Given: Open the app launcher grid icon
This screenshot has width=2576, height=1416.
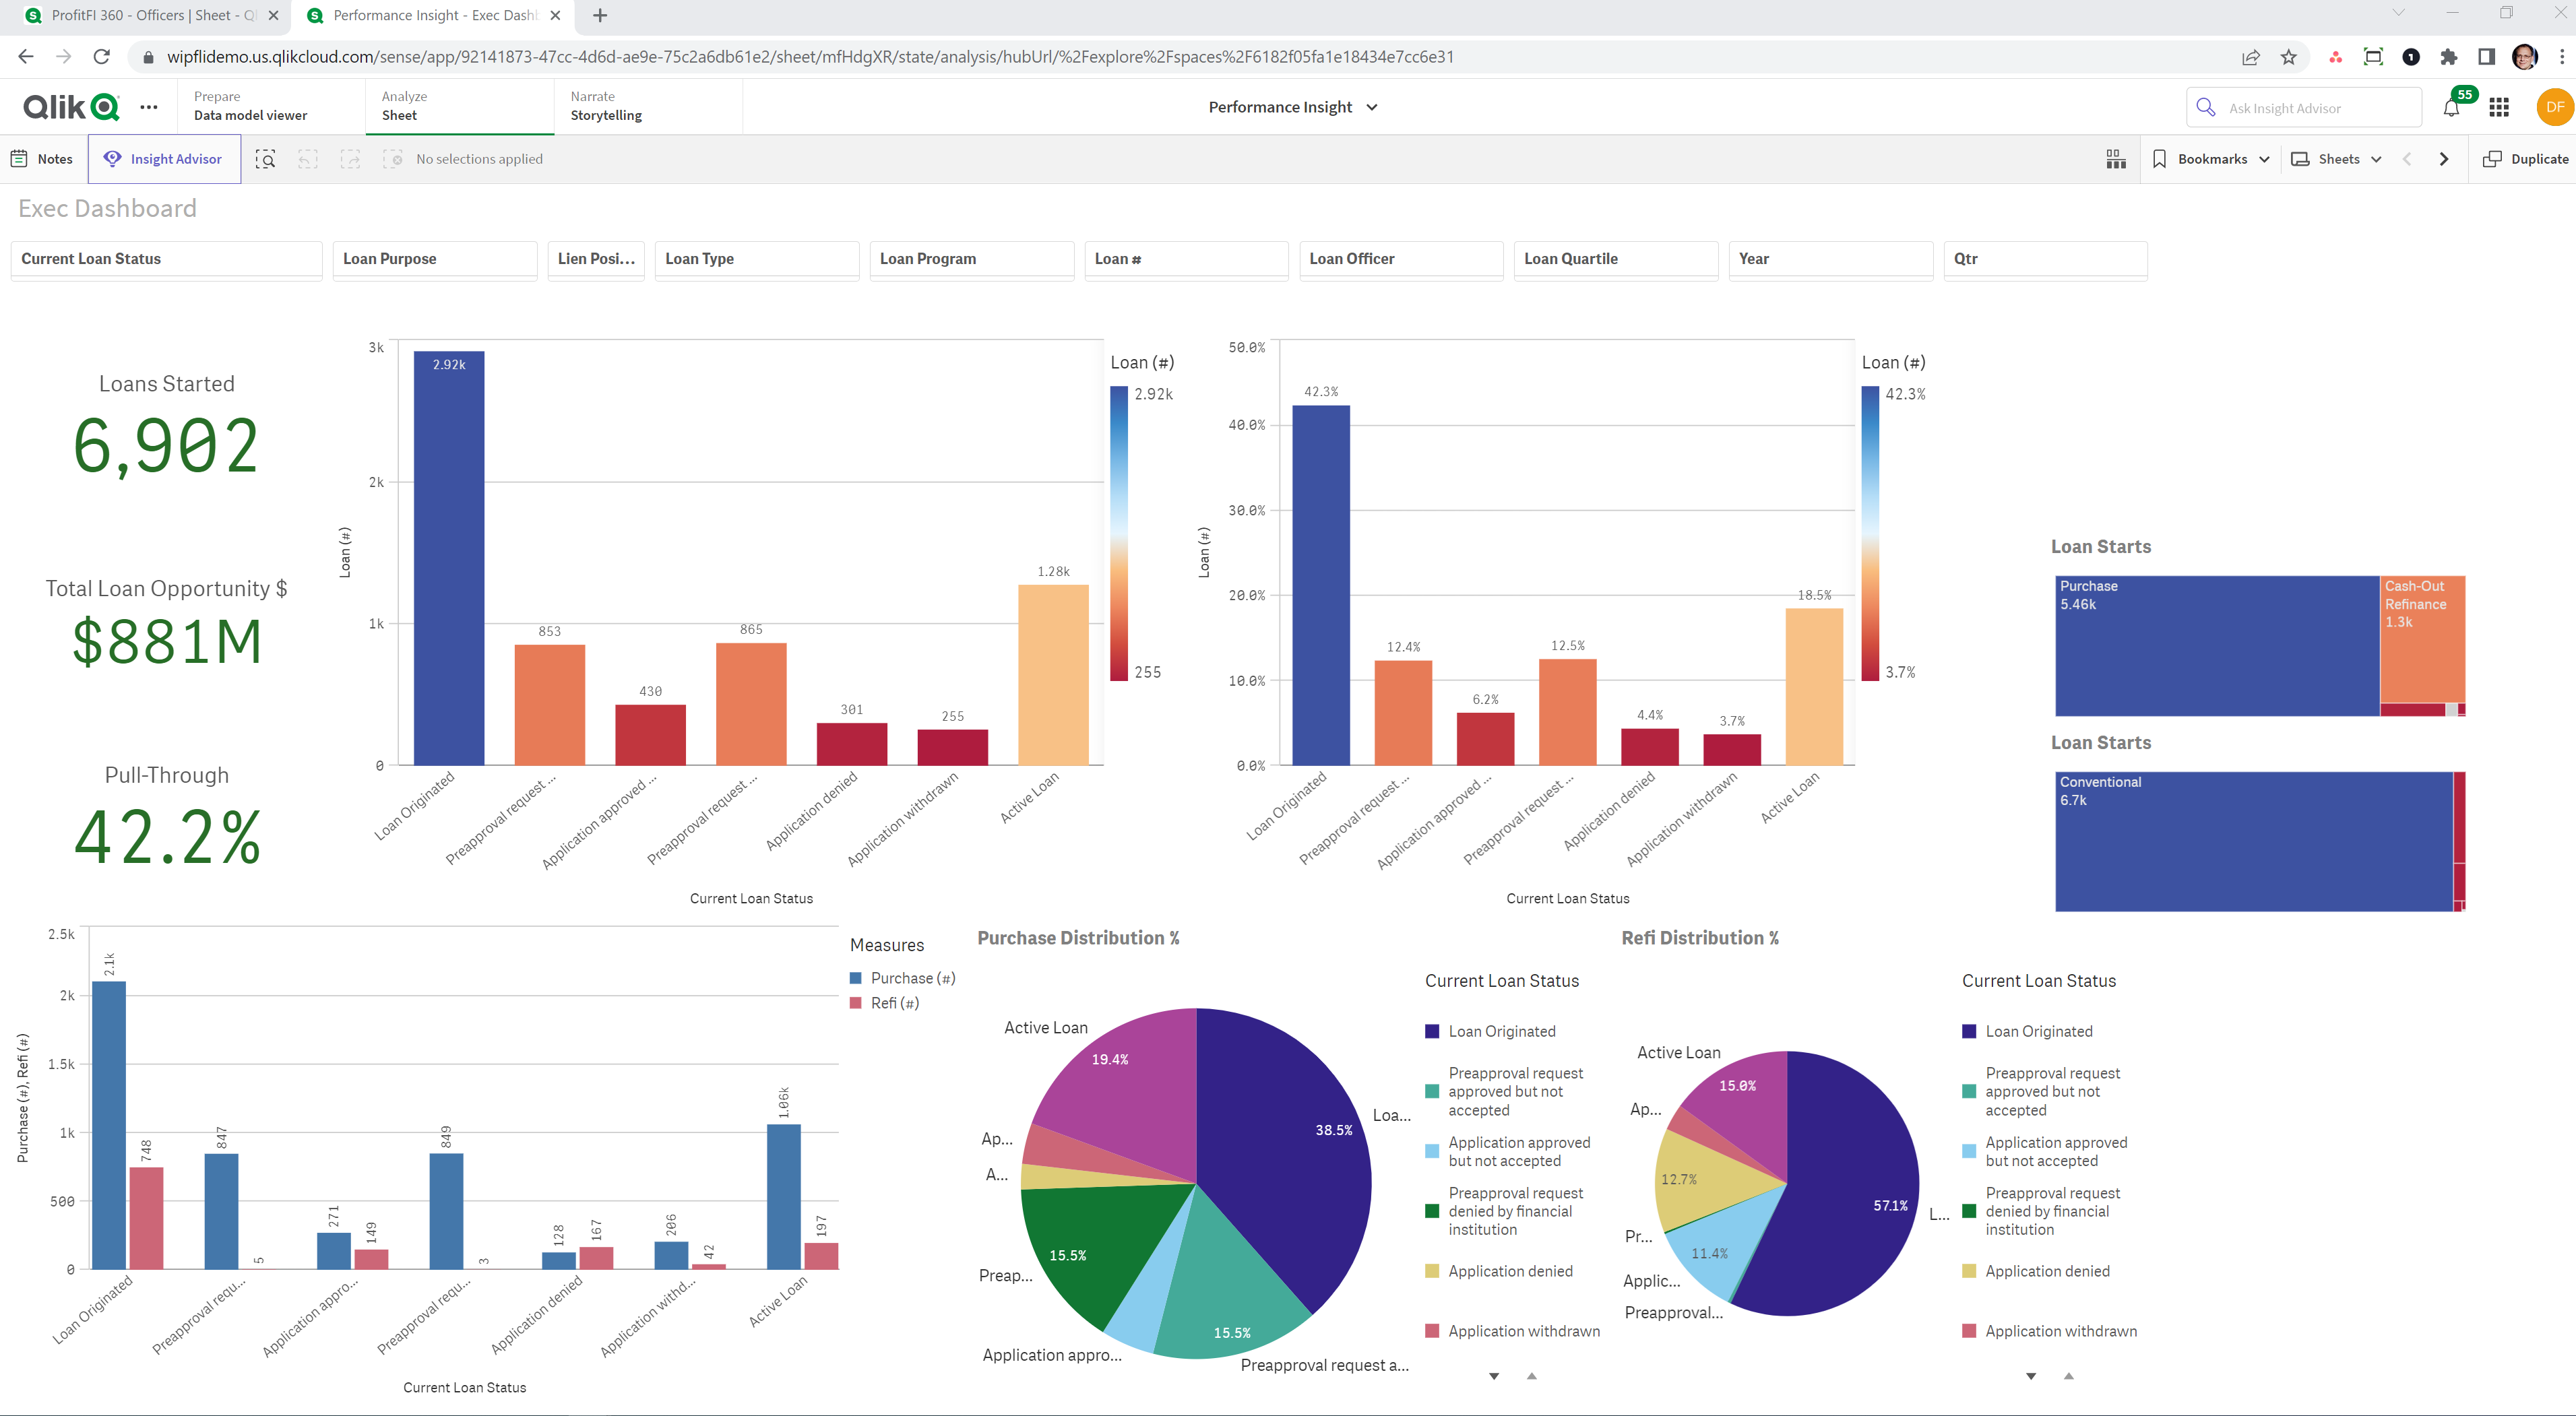Looking at the screenshot, I should point(2499,108).
